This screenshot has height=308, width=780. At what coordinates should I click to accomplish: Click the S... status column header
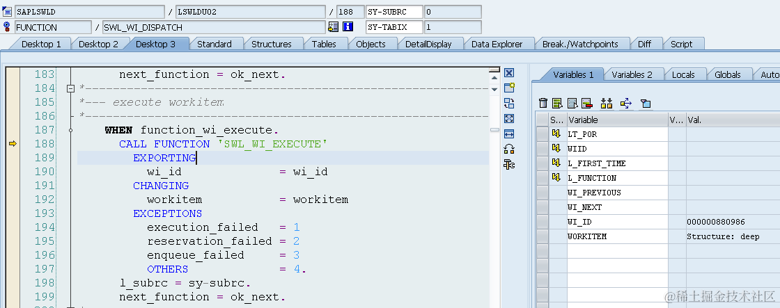point(557,120)
